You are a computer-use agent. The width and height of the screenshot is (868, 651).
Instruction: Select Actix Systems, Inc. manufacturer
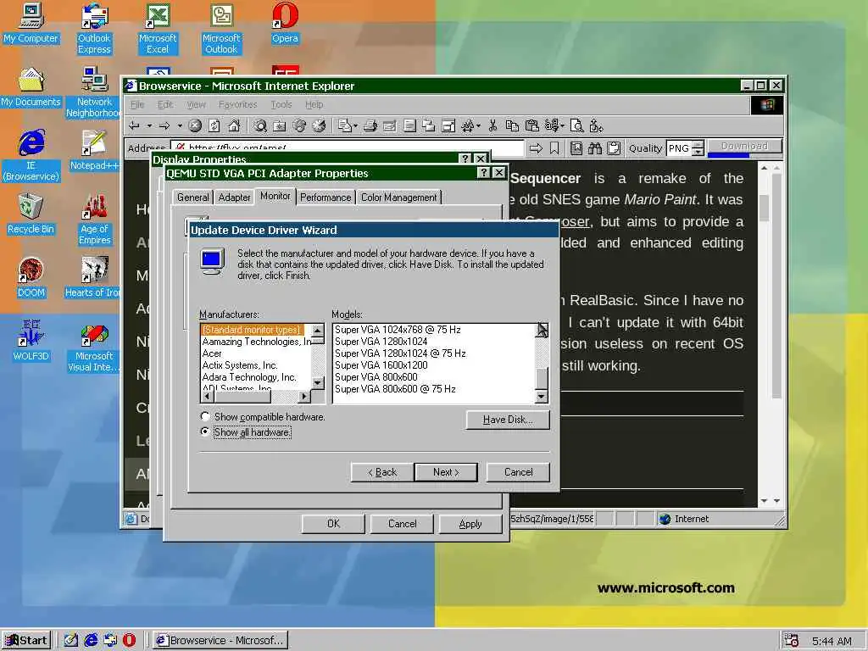[240, 364]
